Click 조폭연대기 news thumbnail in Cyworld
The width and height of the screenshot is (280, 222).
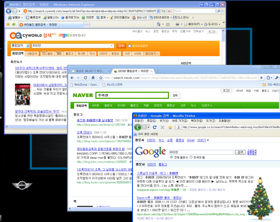[22, 94]
